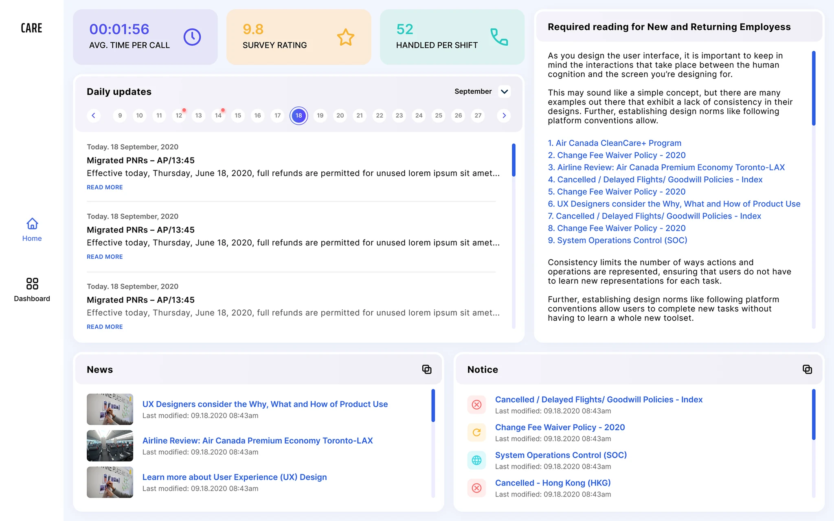Click the cancelled icon beside Goodwill Policies - Index notice
This screenshot has height=521, width=834.
click(476, 405)
